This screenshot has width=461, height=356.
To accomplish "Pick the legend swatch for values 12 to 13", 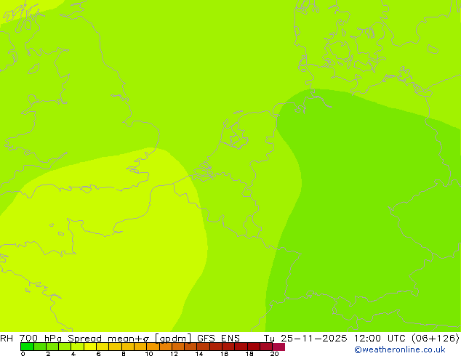I will [178, 347].
